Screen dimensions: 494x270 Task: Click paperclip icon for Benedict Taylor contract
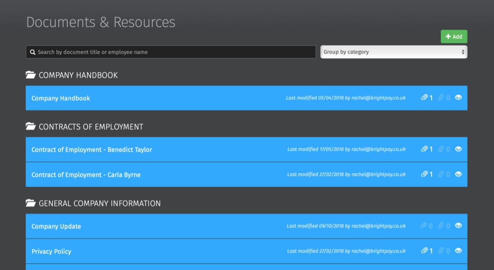424,149
